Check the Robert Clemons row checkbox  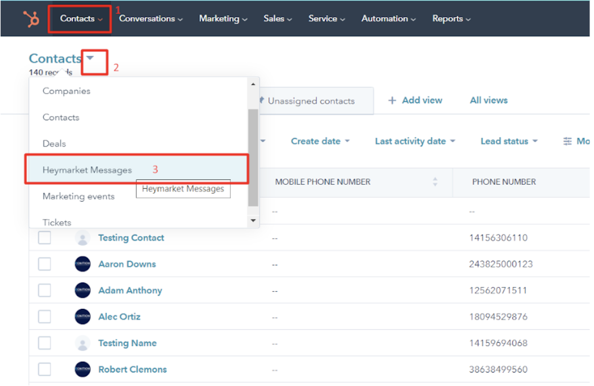(x=44, y=369)
